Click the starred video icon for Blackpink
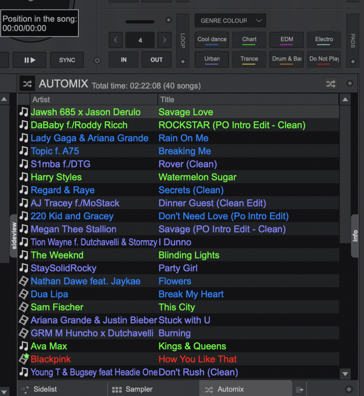 coord(24,359)
